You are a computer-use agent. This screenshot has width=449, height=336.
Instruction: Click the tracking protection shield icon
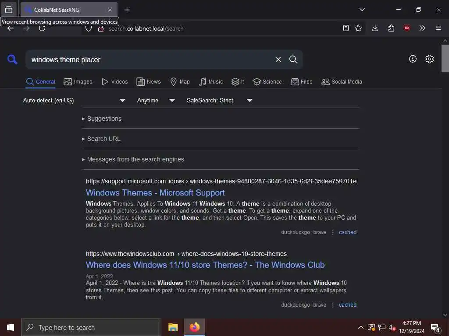(x=89, y=28)
